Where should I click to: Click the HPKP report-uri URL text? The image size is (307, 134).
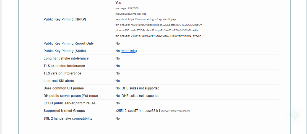[152, 19]
